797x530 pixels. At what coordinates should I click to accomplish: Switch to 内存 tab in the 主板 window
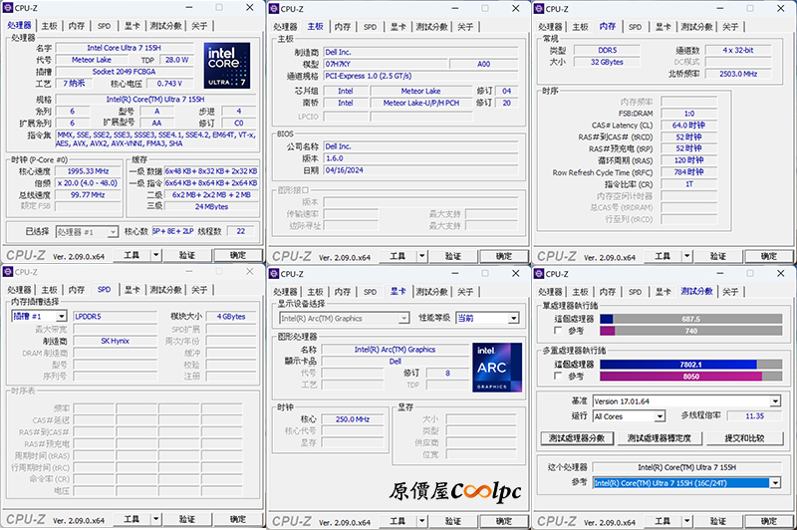(343, 27)
